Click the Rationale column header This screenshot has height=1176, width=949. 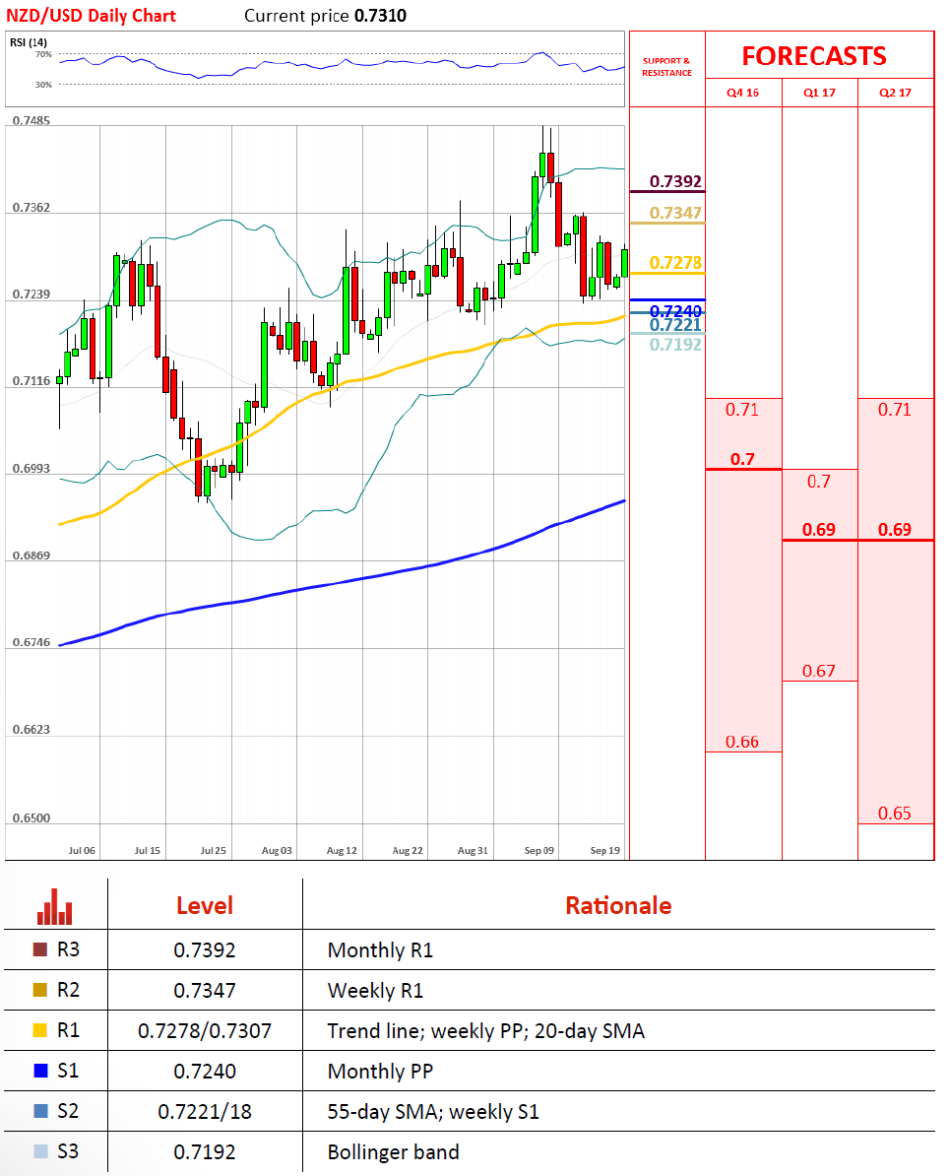tap(618, 905)
